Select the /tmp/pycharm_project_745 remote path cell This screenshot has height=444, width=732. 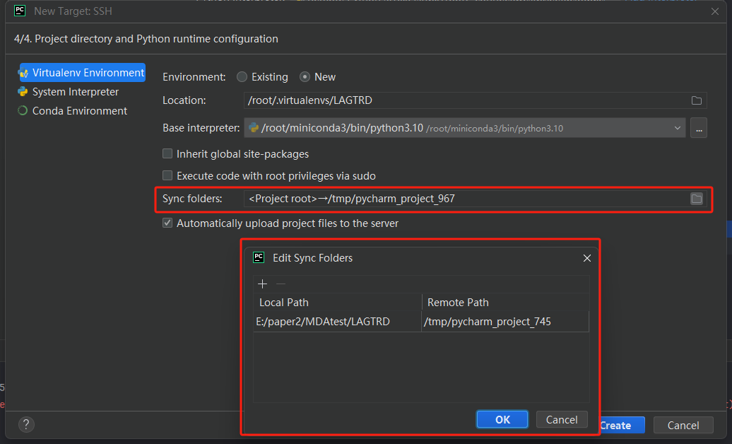[x=505, y=322]
